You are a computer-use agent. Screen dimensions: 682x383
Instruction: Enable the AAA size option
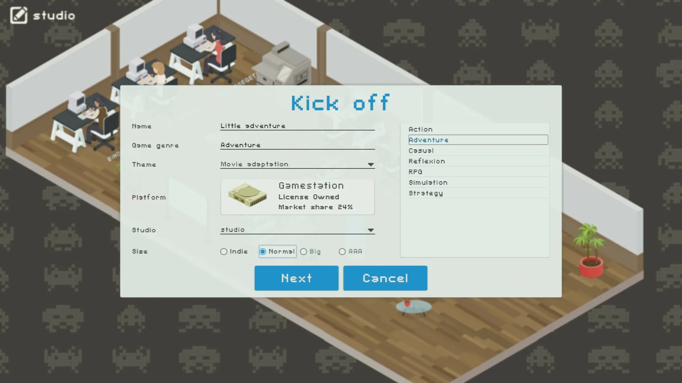(x=342, y=251)
